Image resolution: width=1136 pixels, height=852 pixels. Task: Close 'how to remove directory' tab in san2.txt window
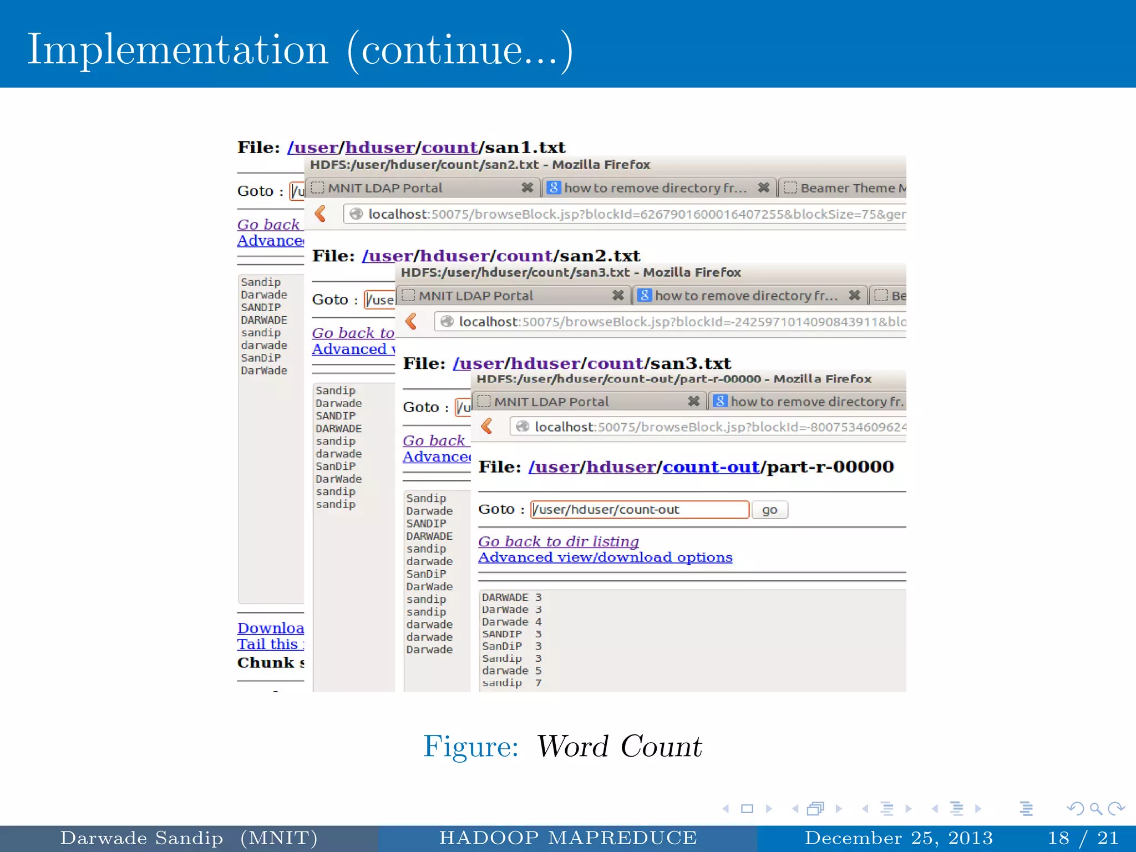[764, 187]
